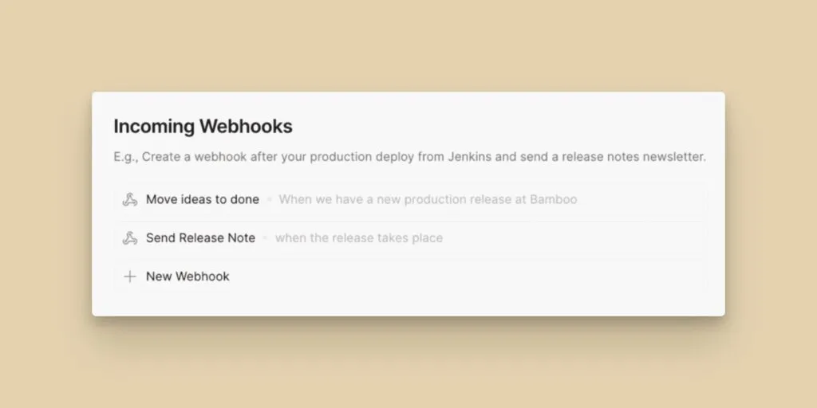Viewport: 817px width, 408px height.
Task: Select the New Webhook label
Action: (x=187, y=277)
